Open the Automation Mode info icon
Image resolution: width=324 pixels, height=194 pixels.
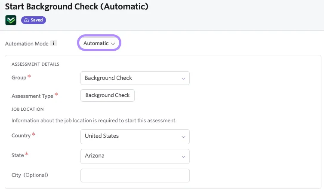click(53, 43)
